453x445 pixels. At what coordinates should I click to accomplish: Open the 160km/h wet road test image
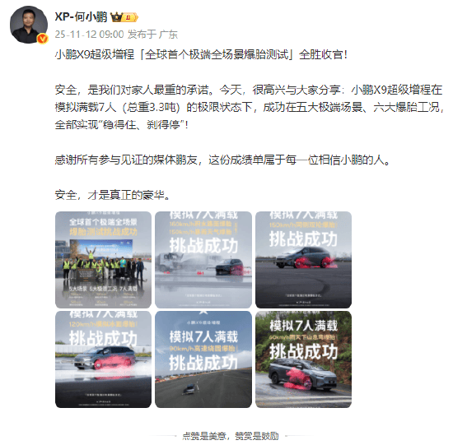(203, 260)
